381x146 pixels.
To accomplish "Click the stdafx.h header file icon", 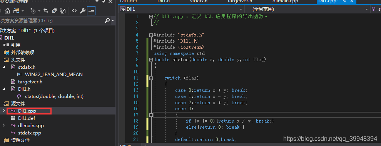I will coord(13,67).
